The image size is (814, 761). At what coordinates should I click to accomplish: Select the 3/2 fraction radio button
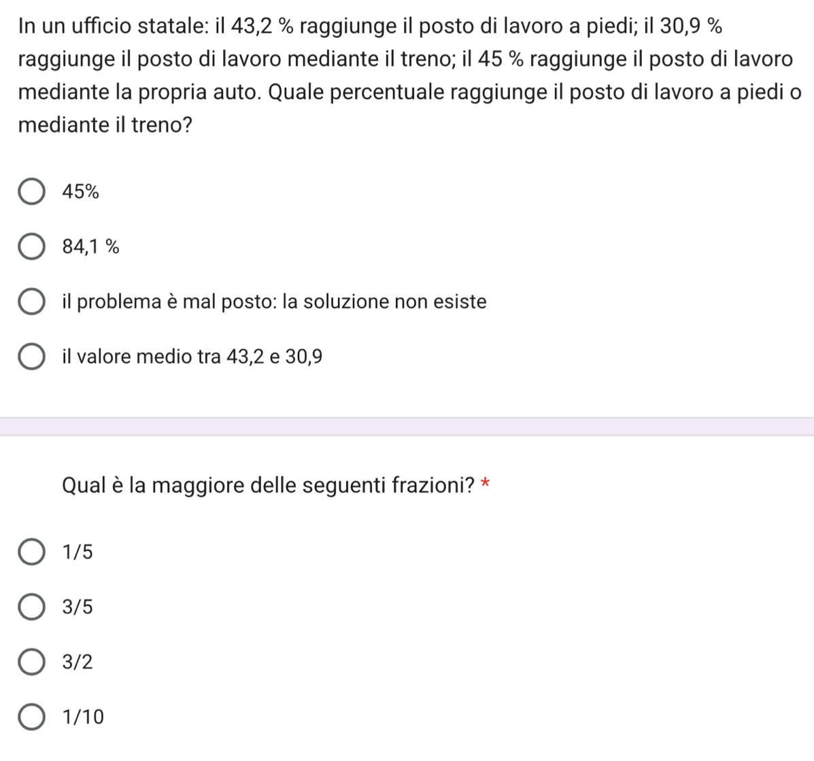coord(31,661)
